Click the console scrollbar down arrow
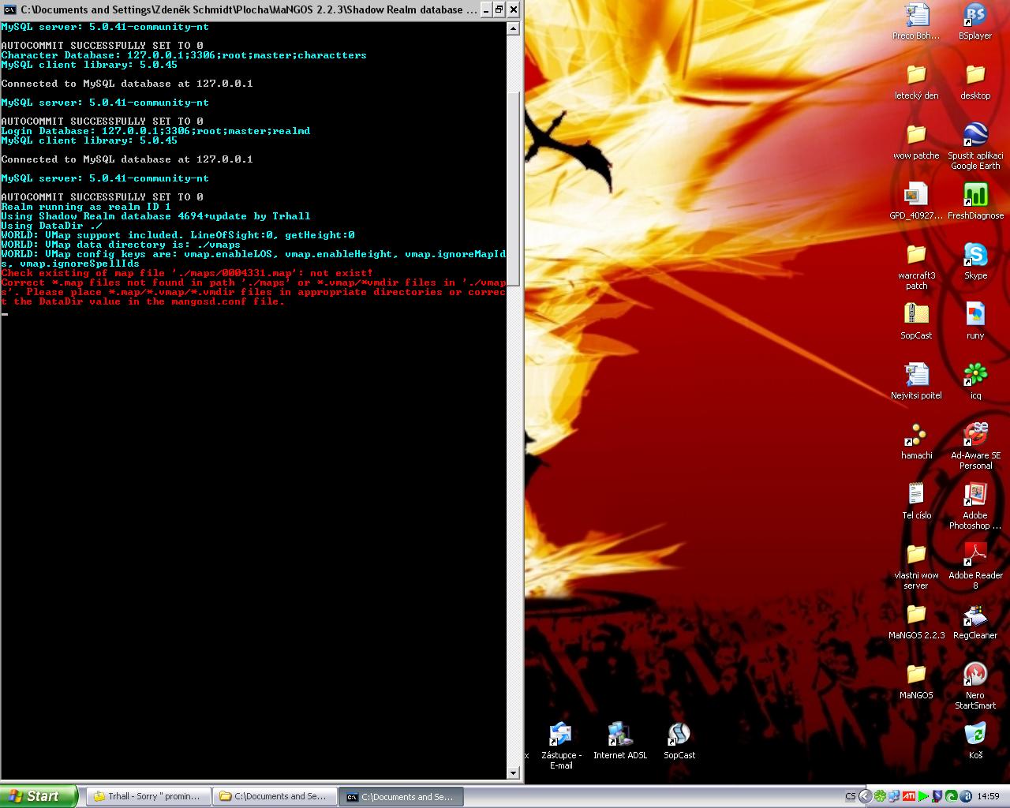 click(x=514, y=773)
